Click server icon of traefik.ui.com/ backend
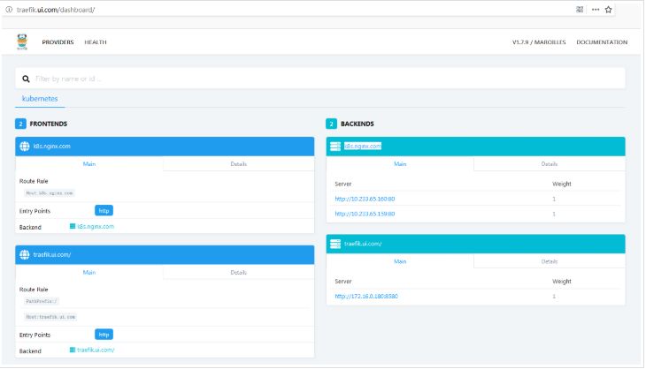Viewport: 646px width, 369px height. (x=335, y=244)
